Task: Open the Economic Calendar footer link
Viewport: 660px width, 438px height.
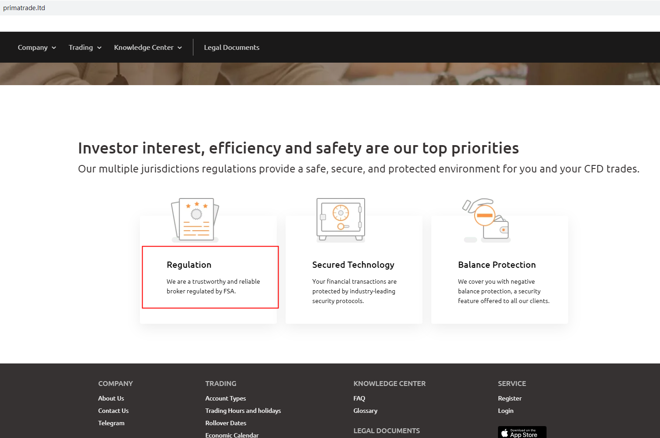Action: [x=232, y=435]
